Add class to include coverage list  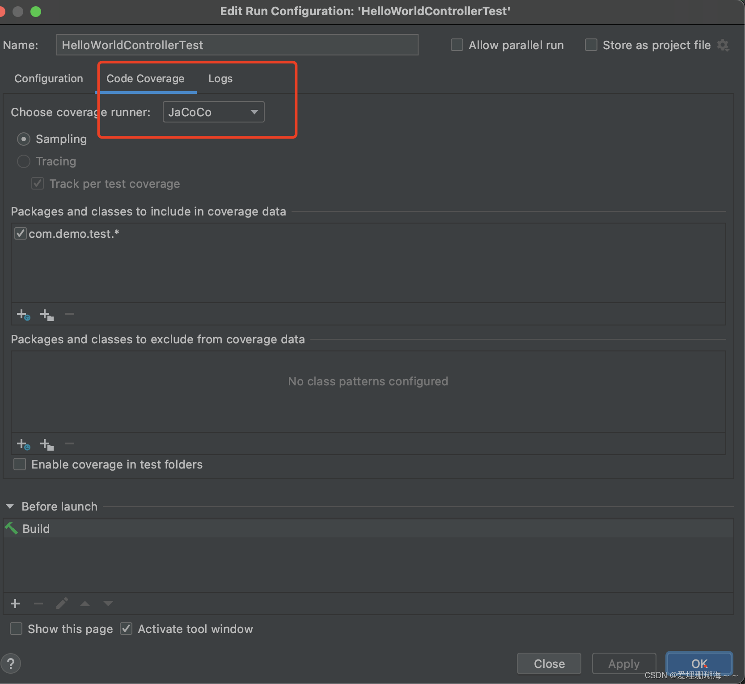23,315
